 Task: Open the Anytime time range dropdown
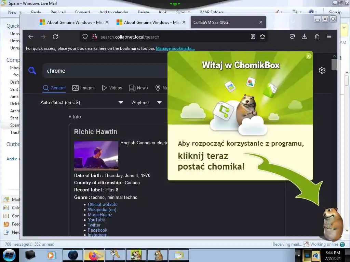(147, 102)
